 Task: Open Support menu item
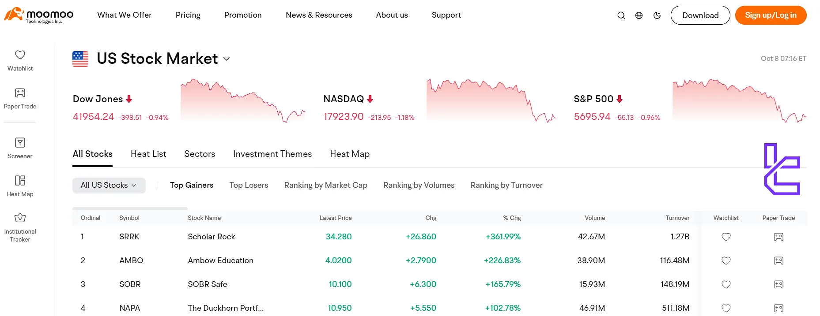446,15
